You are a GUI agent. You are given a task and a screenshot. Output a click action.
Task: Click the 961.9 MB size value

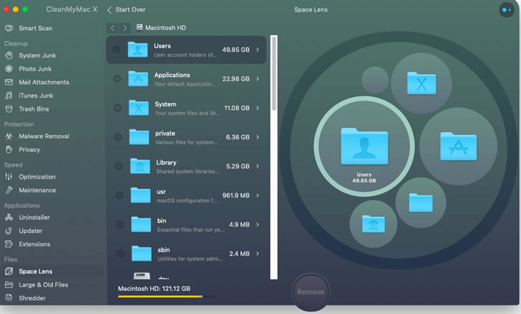click(x=236, y=195)
